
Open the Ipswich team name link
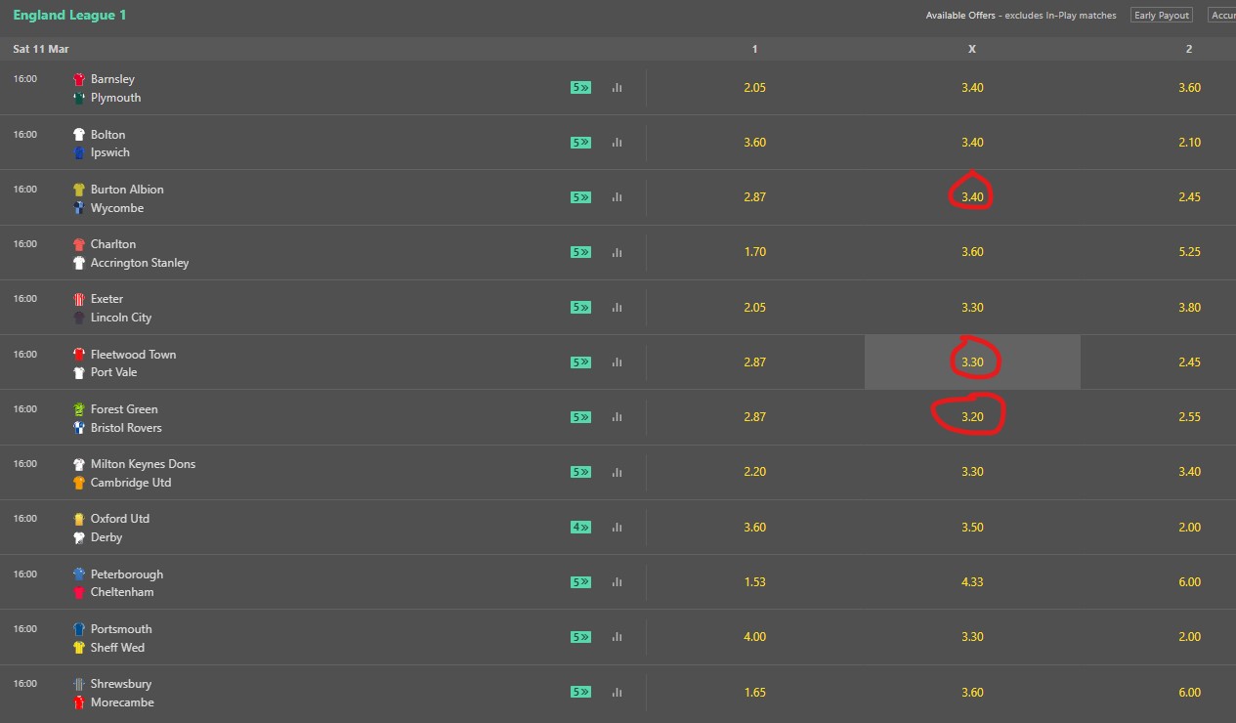coord(110,152)
